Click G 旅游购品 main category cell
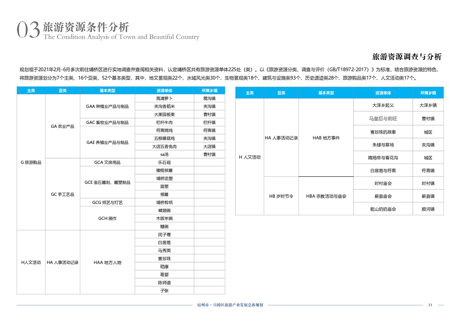Screen dimensions: 460x325 31,162
